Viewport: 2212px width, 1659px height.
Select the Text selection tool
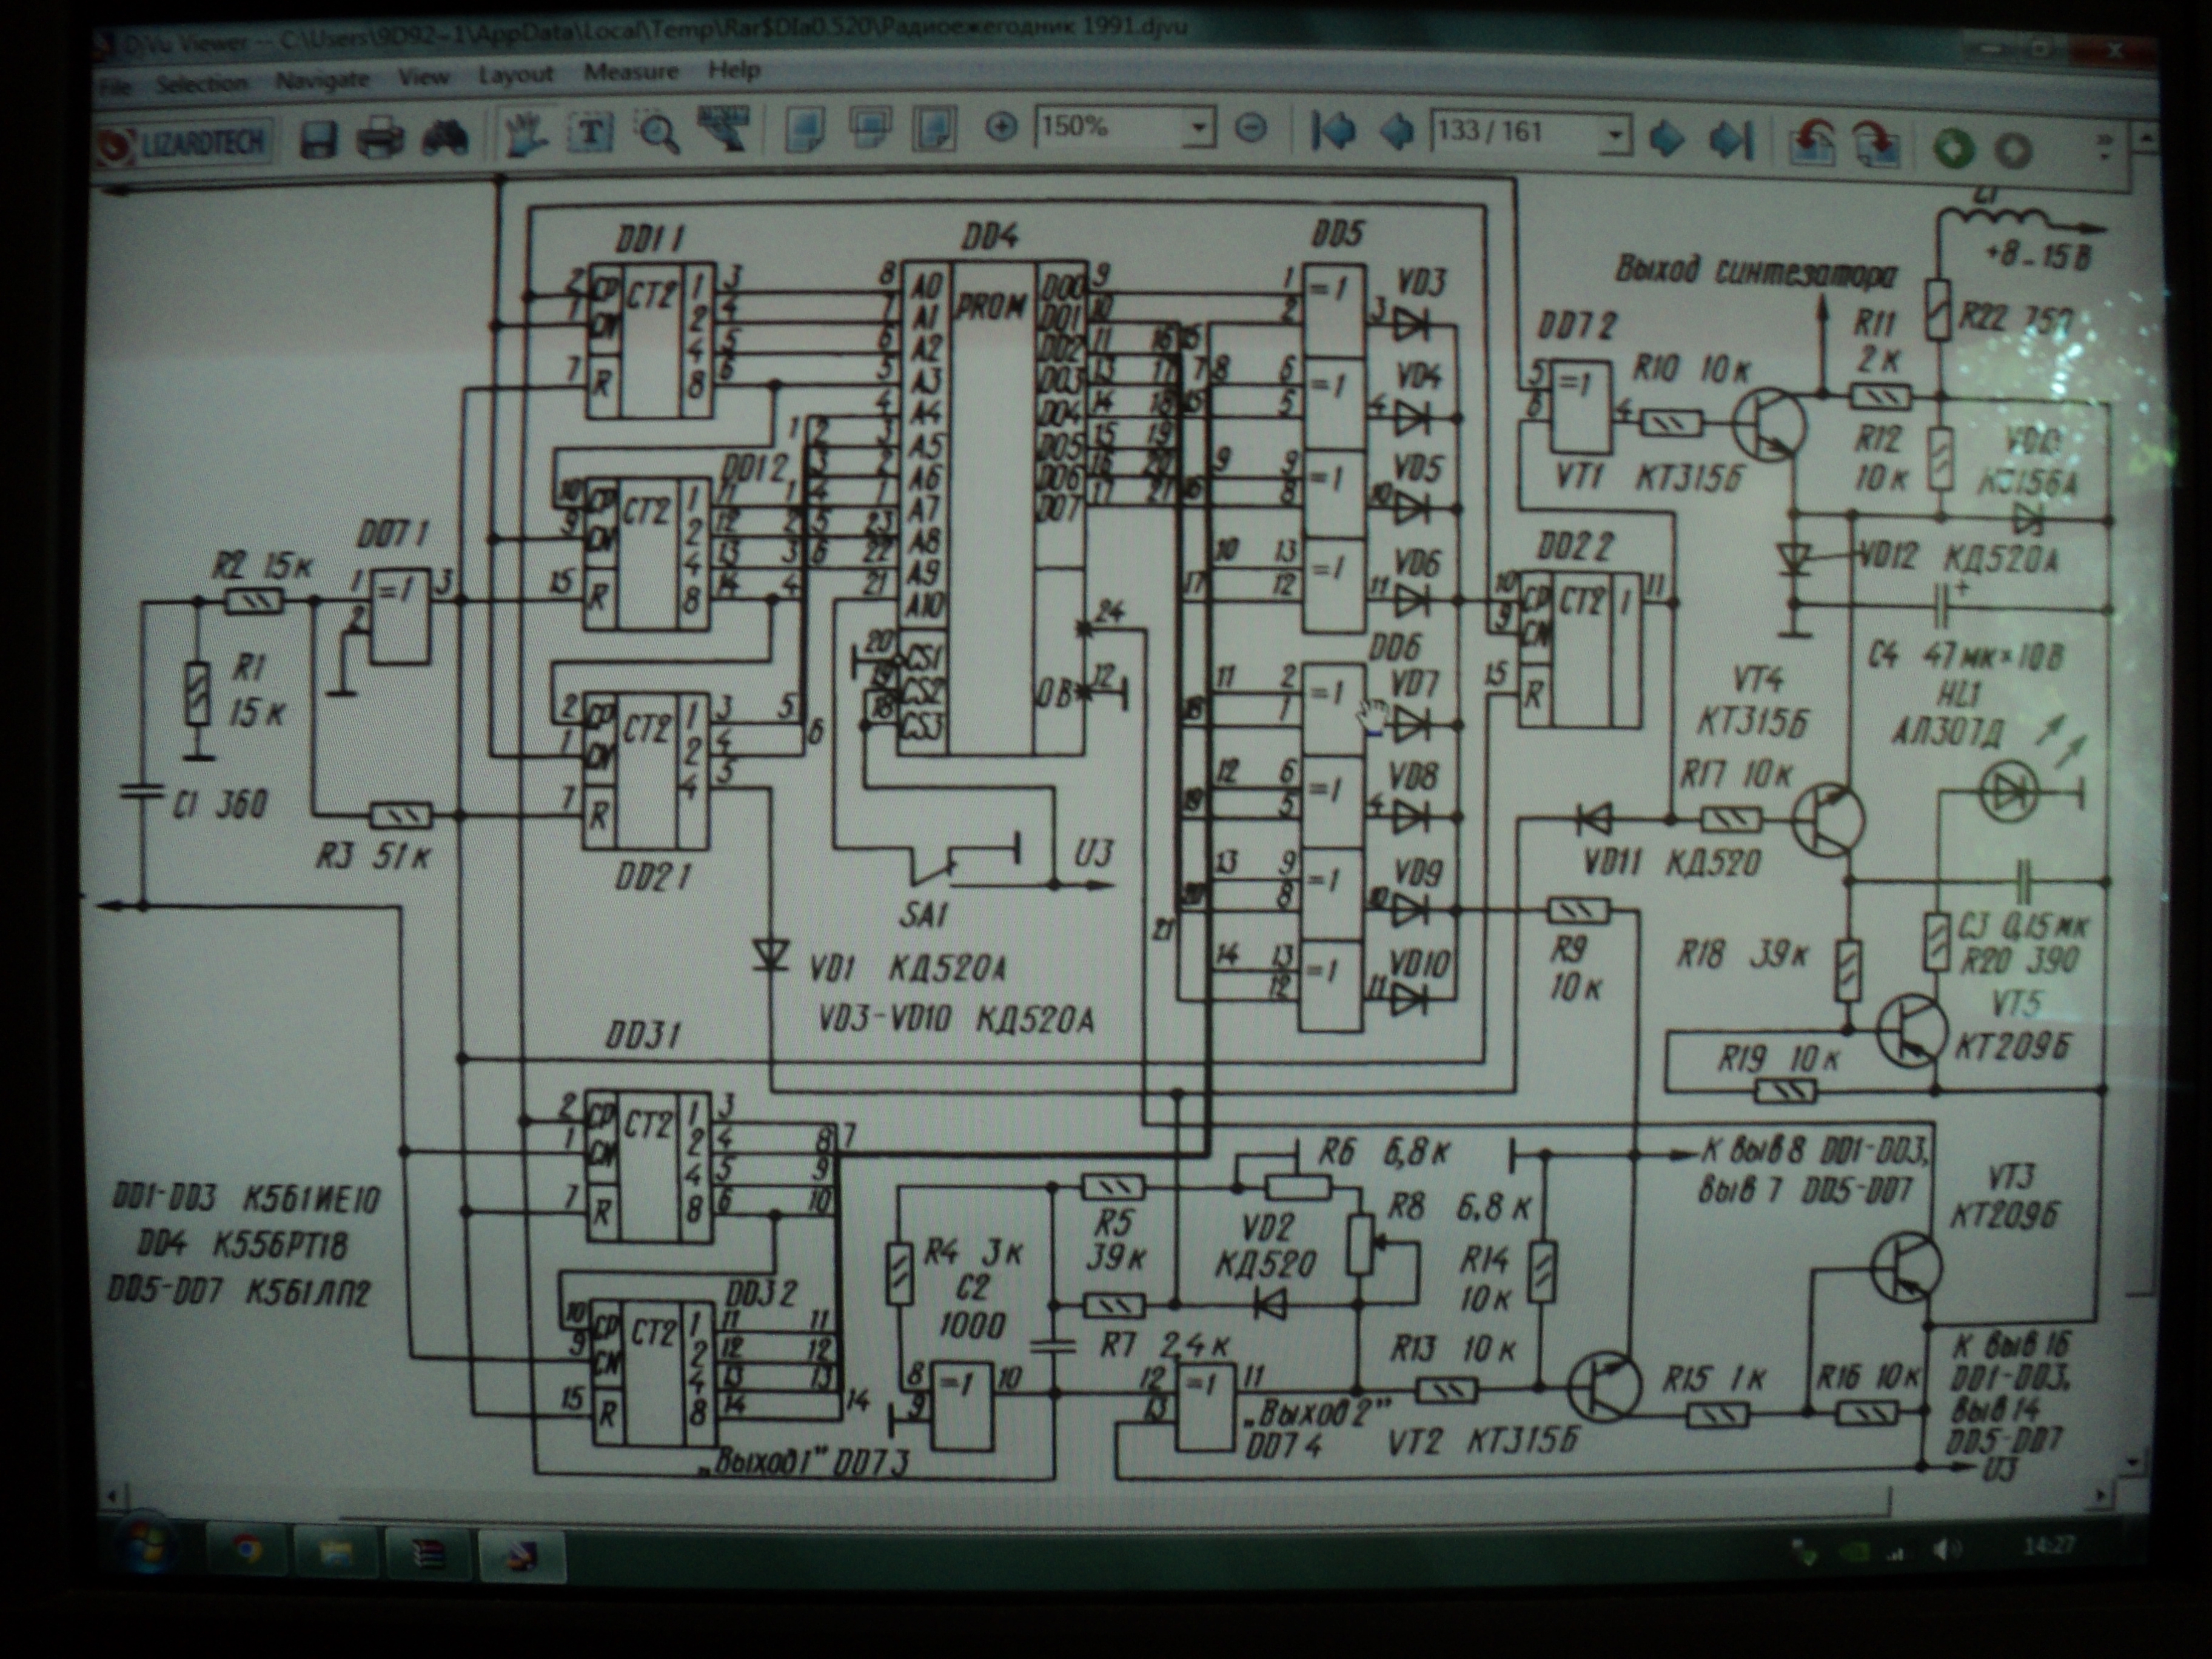(x=592, y=133)
